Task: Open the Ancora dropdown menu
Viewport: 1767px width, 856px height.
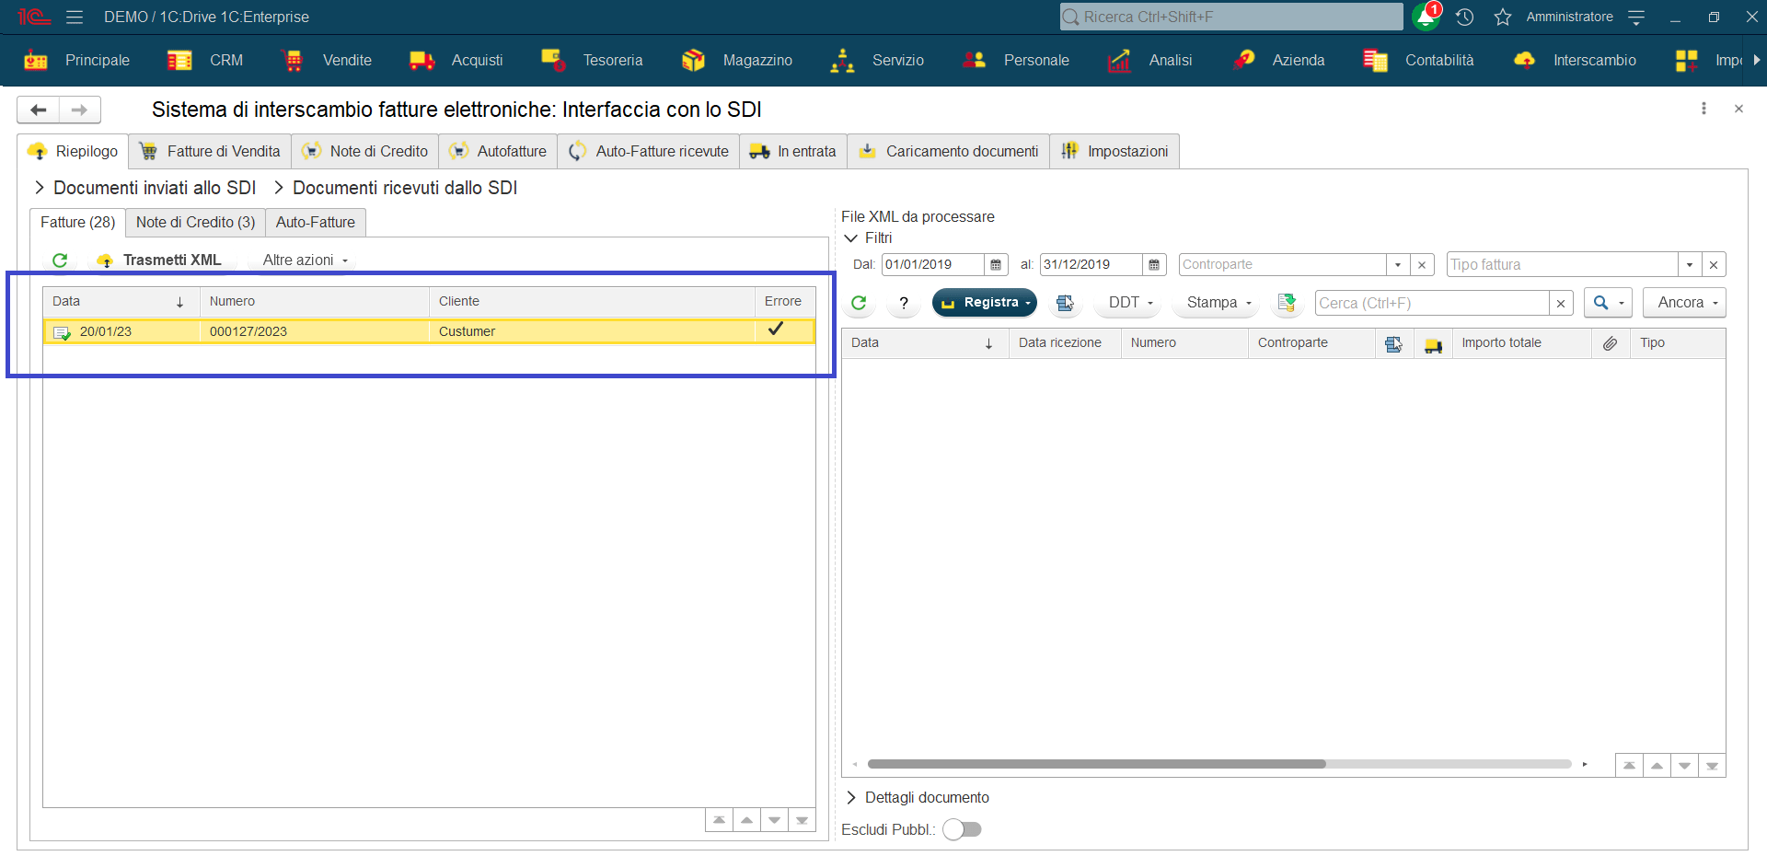Action: tap(1684, 303)
